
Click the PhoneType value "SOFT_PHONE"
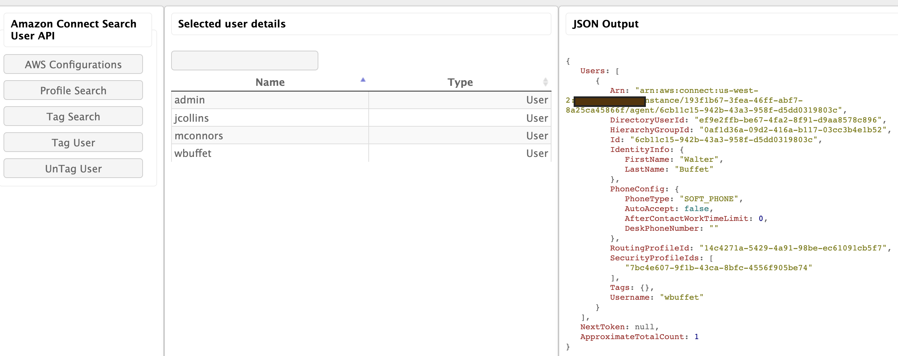[709, 199]
